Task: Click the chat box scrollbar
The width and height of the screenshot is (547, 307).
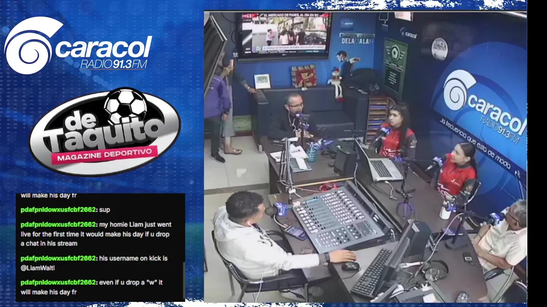Action: coord(184,280)
